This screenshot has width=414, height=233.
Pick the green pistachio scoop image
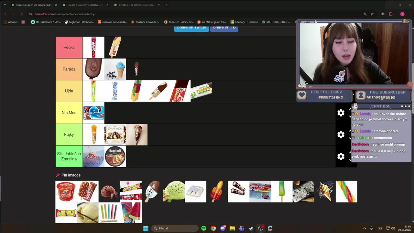click(174, 192)
